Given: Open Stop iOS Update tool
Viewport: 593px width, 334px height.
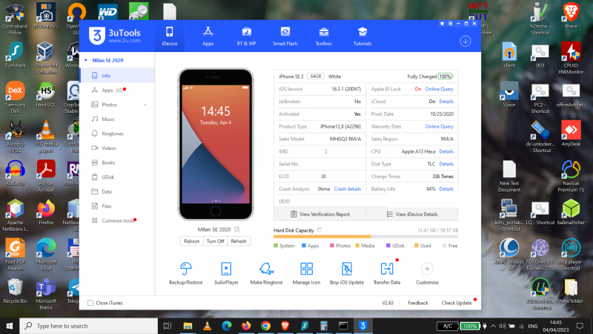Looking at the screenshot, I should (346, 273).
